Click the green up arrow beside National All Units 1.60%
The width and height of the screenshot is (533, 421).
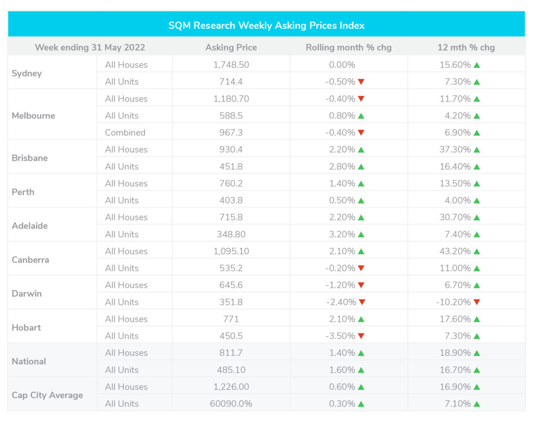click(x=361, y=370)
